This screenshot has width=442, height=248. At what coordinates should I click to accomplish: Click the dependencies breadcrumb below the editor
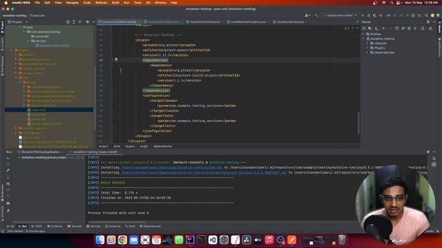pos(163,146)
